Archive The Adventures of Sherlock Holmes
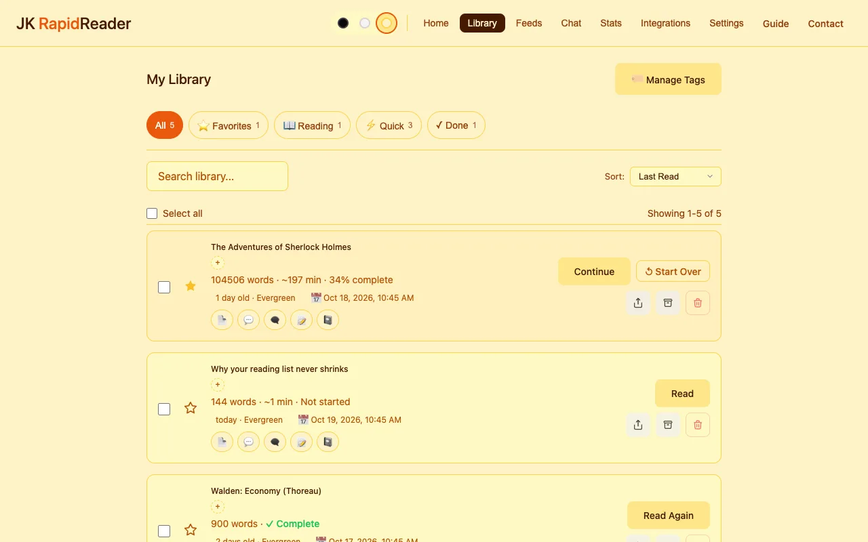This screenshot has height=542, width=868. [x=668, y=303]
